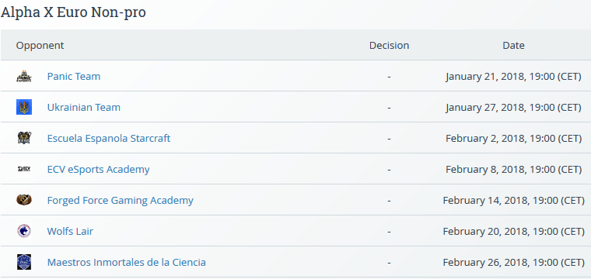Screen dimensions: 591x279
Task: Click the Decision column header
Action: pos(389,46)
